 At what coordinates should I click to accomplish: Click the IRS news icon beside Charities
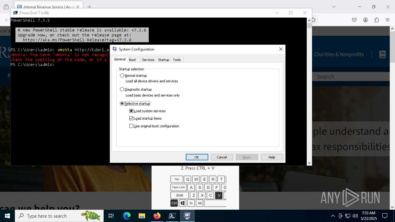[382, 55]
